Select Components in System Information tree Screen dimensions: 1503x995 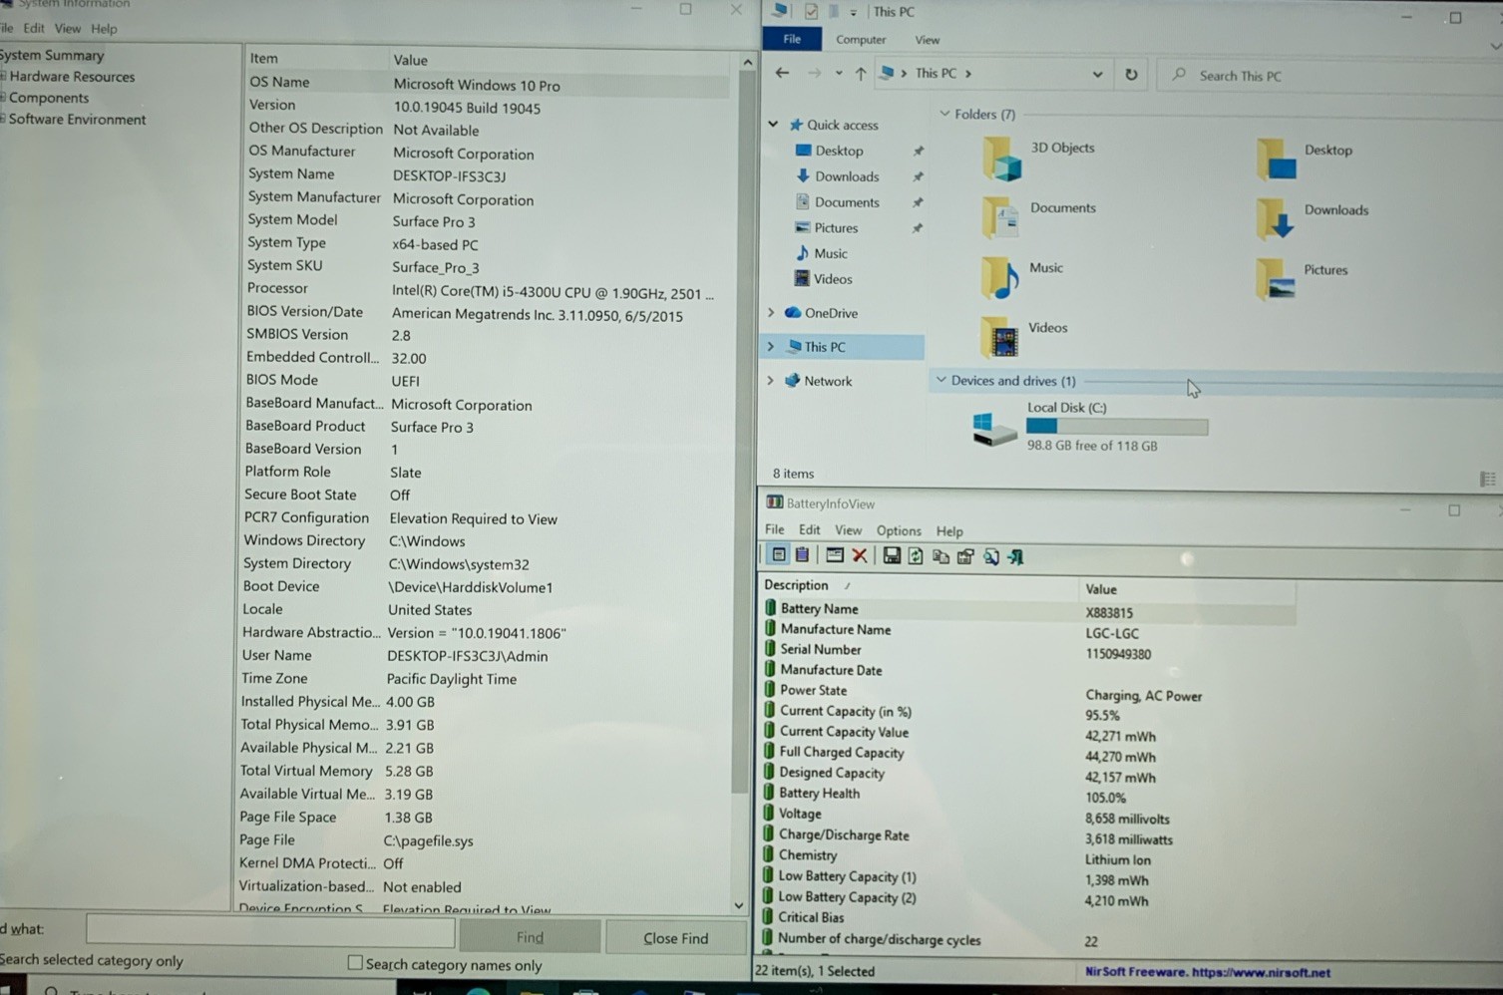tap(49, 98)
